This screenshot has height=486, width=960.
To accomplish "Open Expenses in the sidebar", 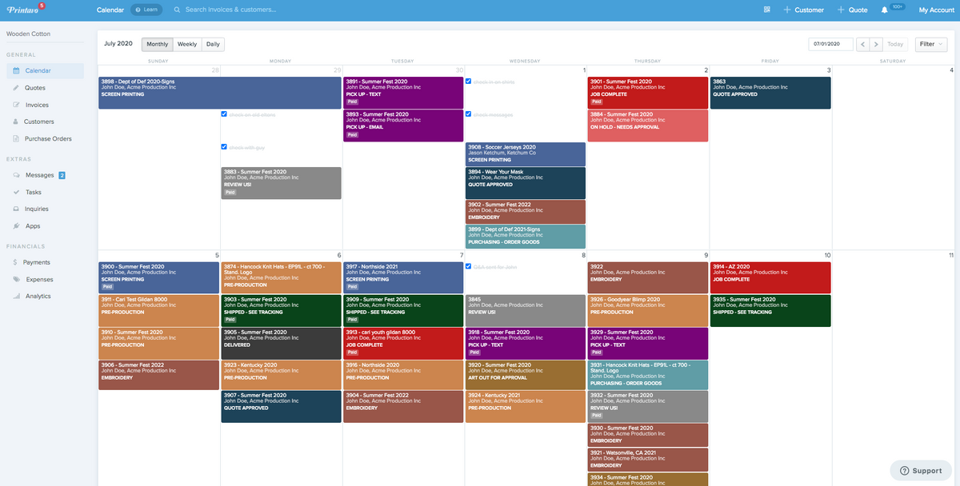I will (x=39, y=280).
